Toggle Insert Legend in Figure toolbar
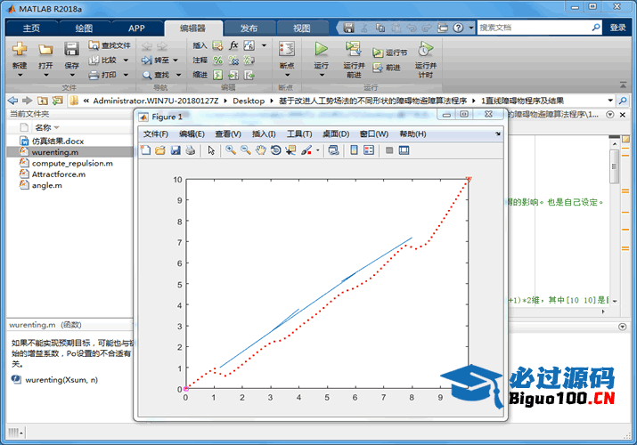The image size is (637, 445). point(369,150)
